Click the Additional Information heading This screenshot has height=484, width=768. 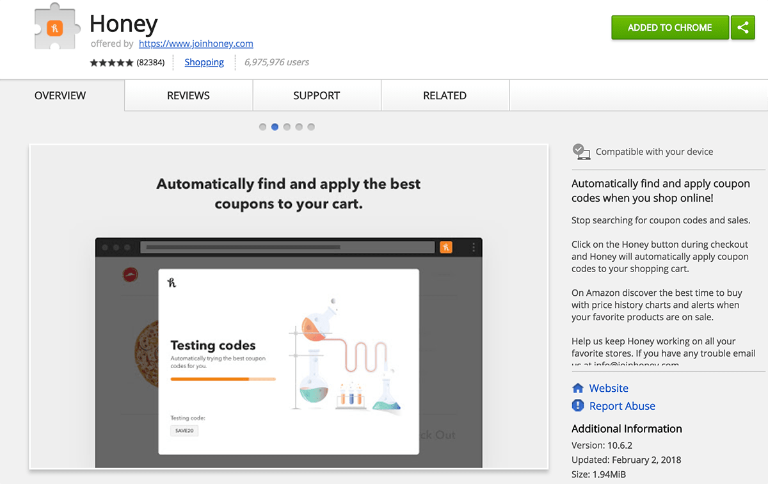pyautogui.click(x=627, y=429)
